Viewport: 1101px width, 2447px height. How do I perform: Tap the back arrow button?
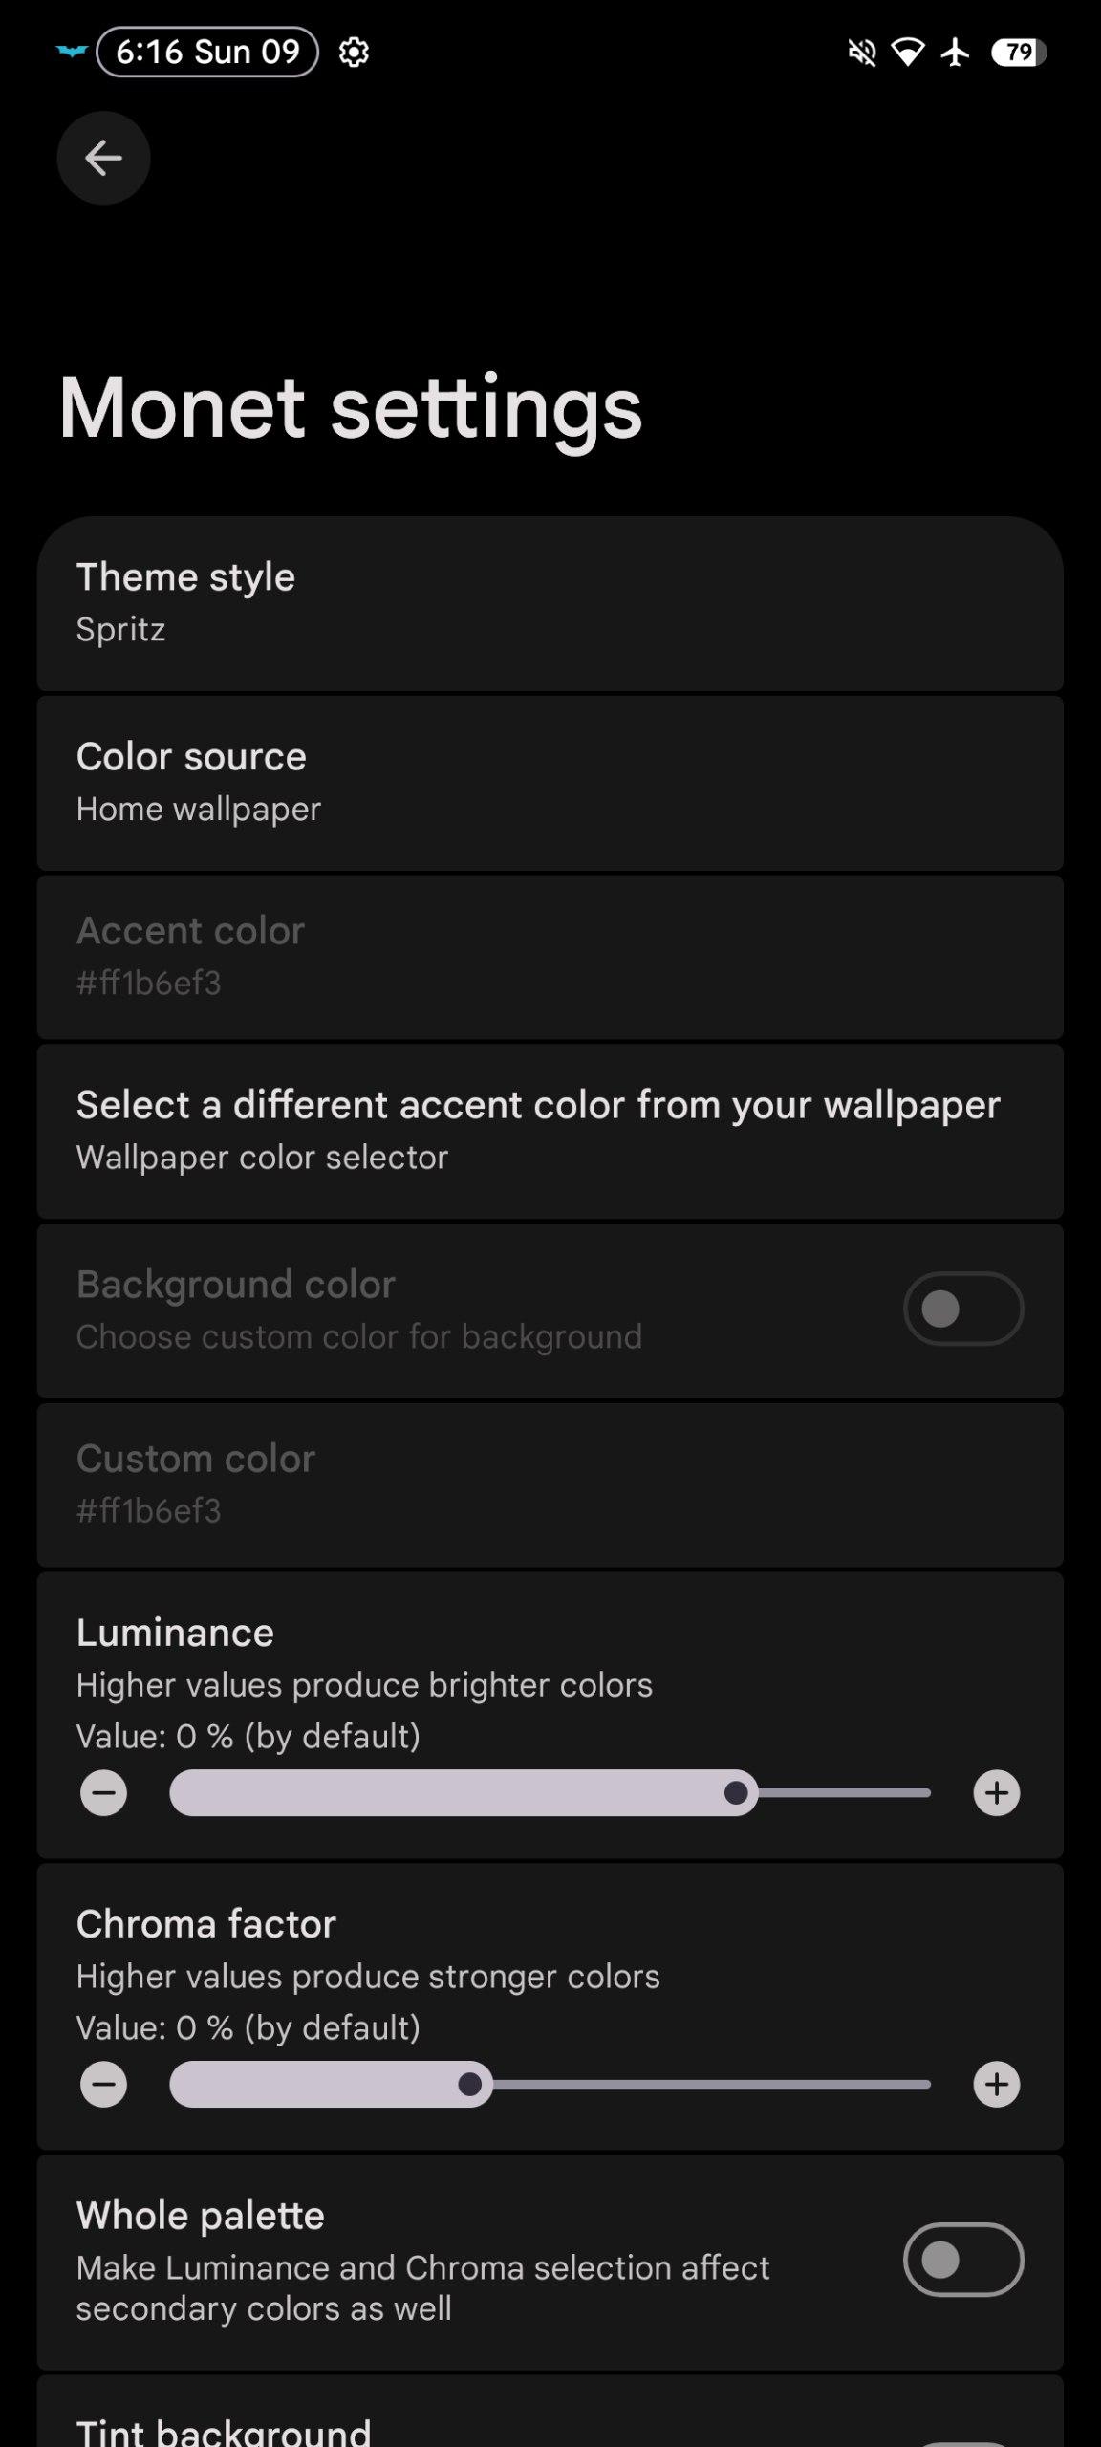(103, 158)
